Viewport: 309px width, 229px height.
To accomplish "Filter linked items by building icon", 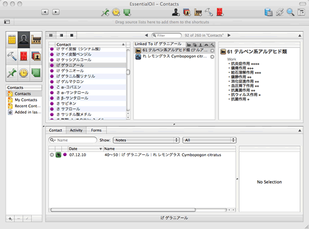I will (x=189, y=45).
